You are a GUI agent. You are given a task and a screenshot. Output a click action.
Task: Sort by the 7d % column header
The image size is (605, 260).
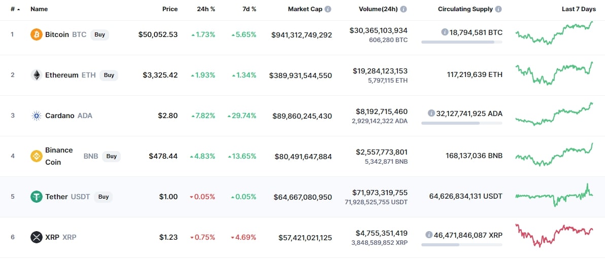pos(248,9)
